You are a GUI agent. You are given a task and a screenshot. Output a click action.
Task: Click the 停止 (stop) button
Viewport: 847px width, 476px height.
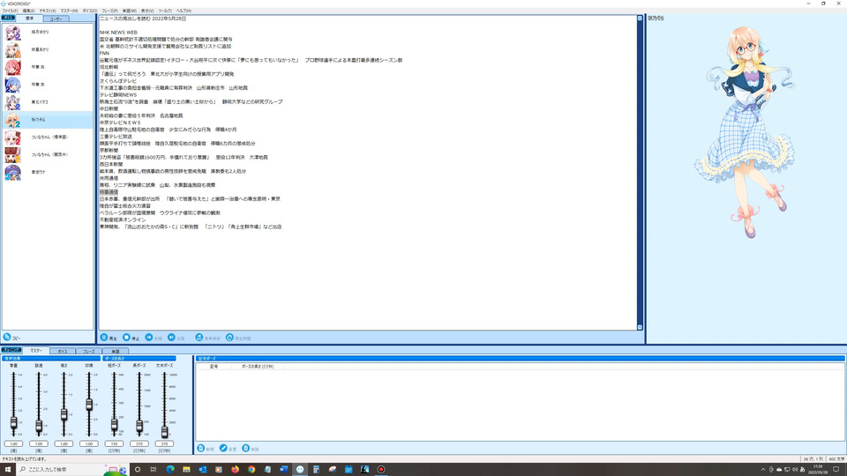(131, 338)
